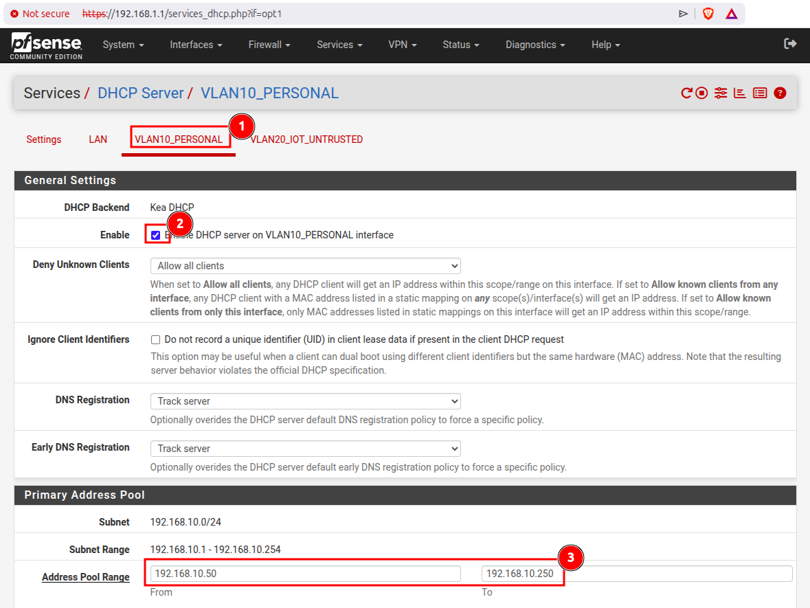Click the send arrow icon in address bar
This screenshot has width=810, height=608.
[683, 14]
